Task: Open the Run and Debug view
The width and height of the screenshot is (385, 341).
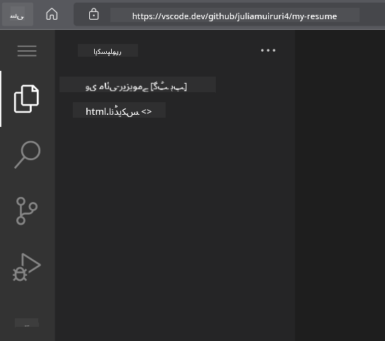Action: [26, 267]
